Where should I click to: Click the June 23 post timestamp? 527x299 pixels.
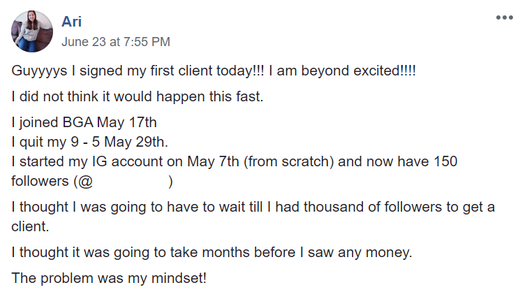(x=116, y=42)
